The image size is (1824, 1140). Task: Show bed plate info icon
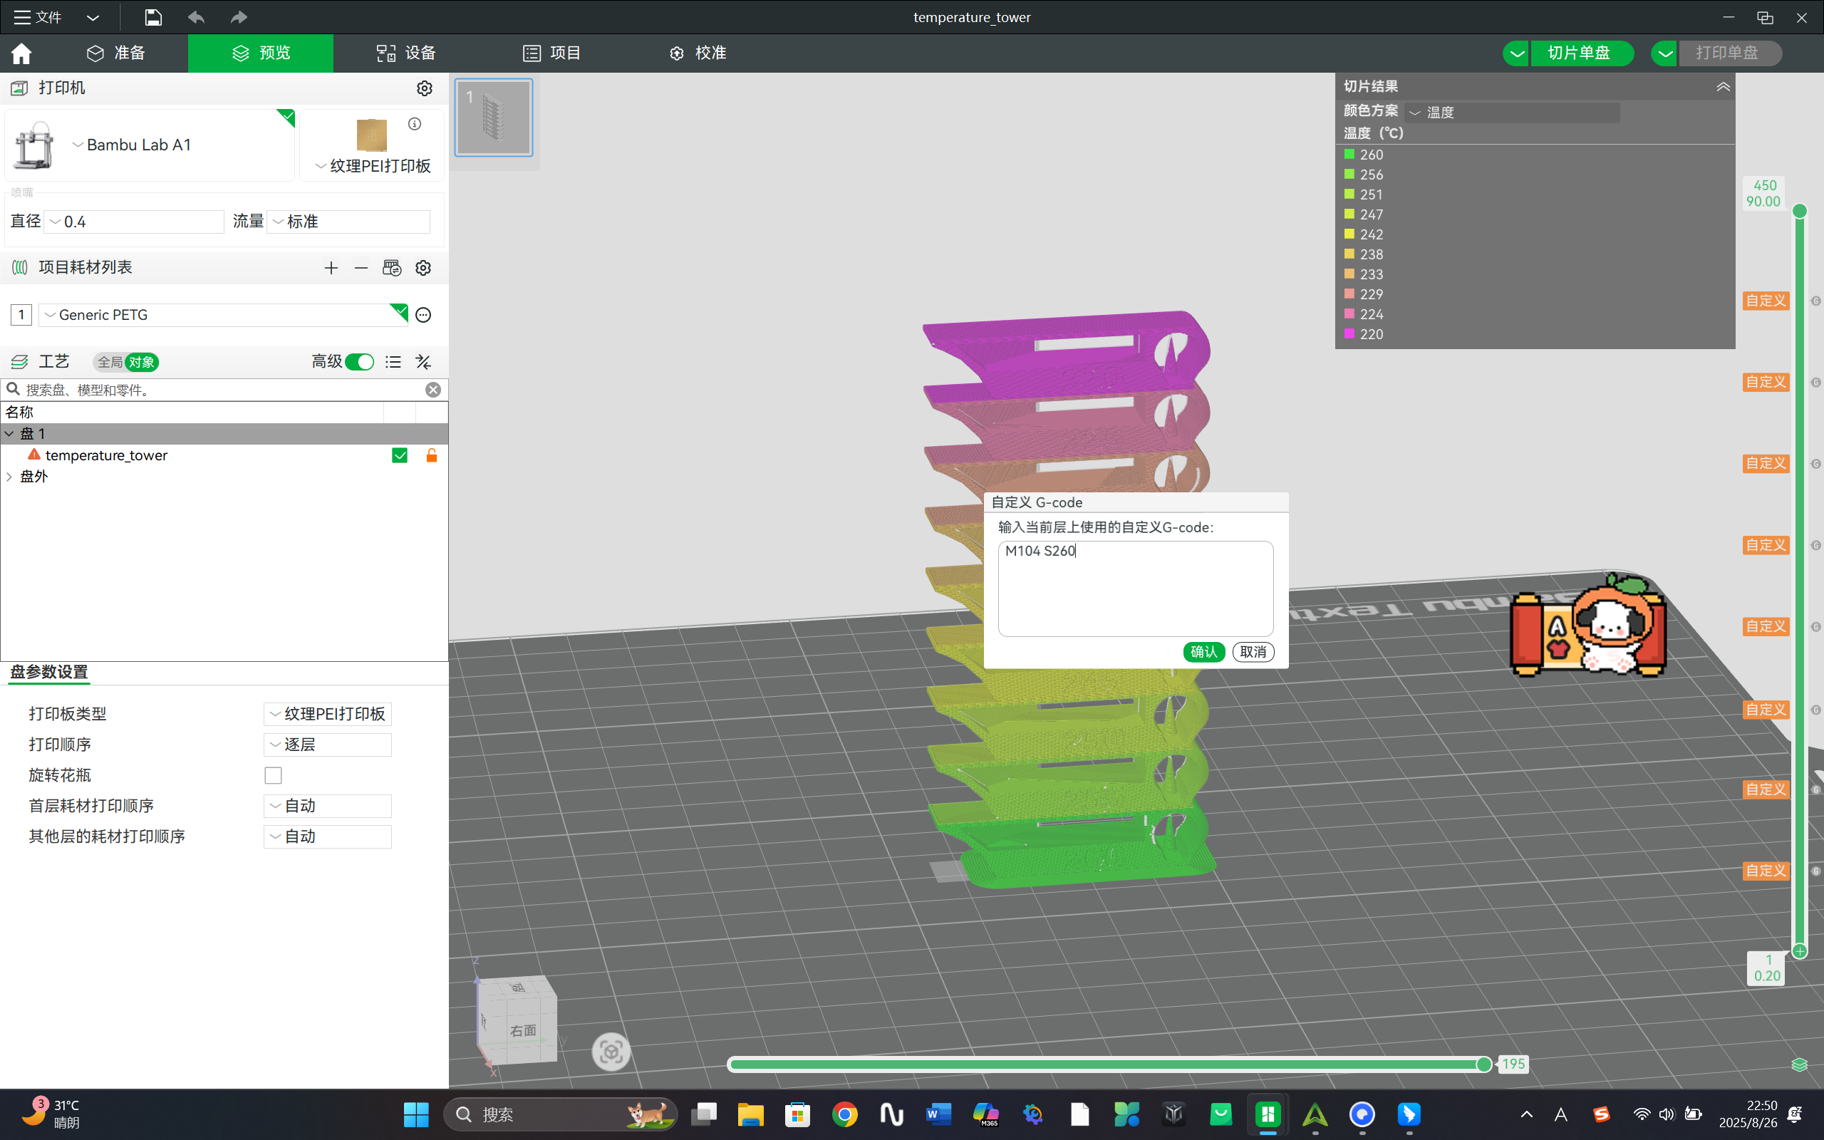tap(415, 124)
